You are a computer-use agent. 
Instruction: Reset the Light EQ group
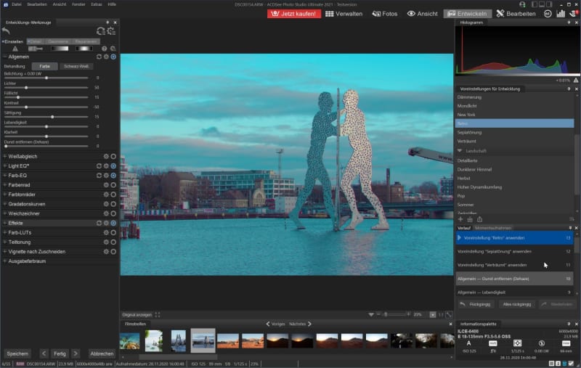(99, 166)
